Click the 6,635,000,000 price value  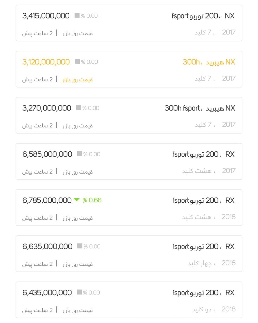coord(47,247)
